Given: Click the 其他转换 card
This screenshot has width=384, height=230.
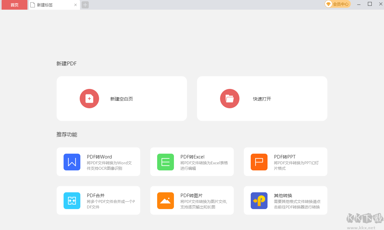Looking at the screenshot, I should (x=286, y=200).
